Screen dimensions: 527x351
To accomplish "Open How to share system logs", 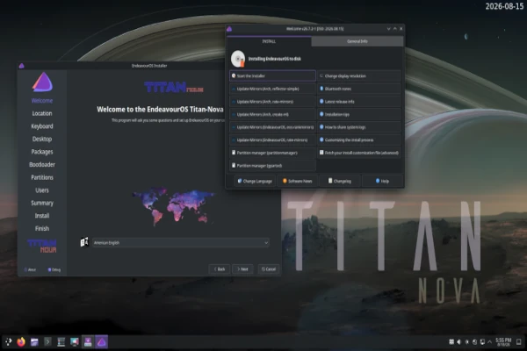I will tap(359, 127).
